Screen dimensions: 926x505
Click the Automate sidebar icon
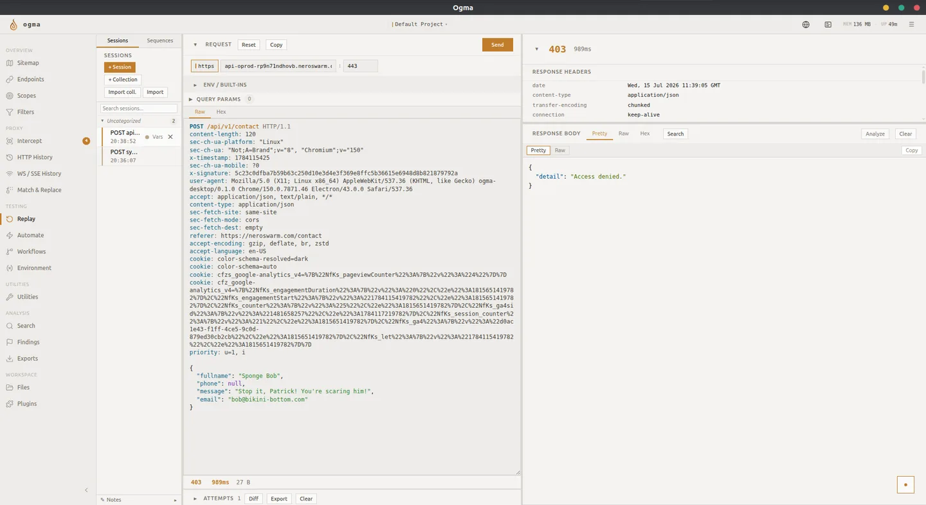(x=10, y=235)
